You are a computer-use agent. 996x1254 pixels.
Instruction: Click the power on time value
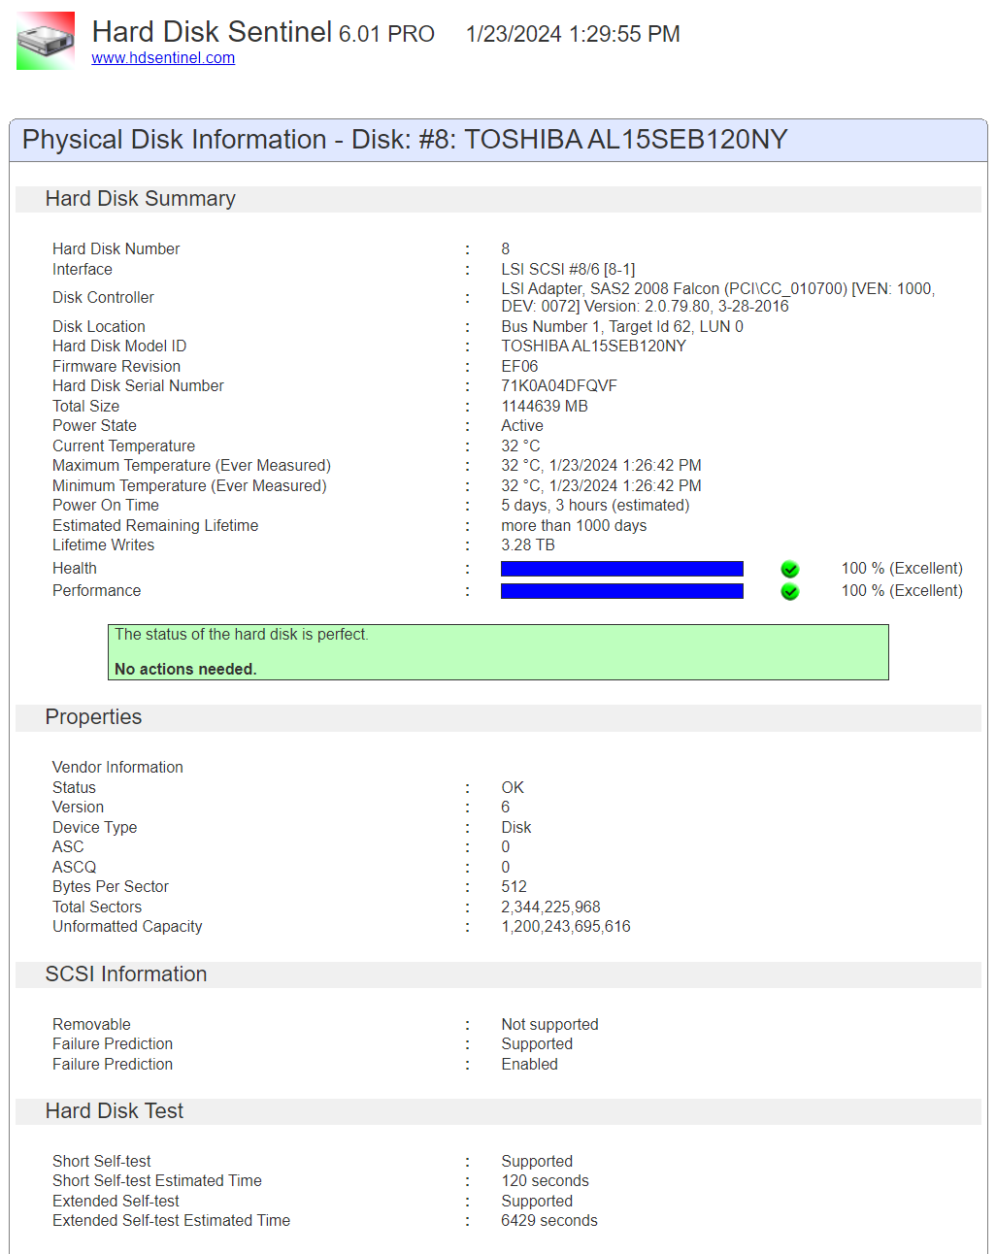tap(595, 506)
